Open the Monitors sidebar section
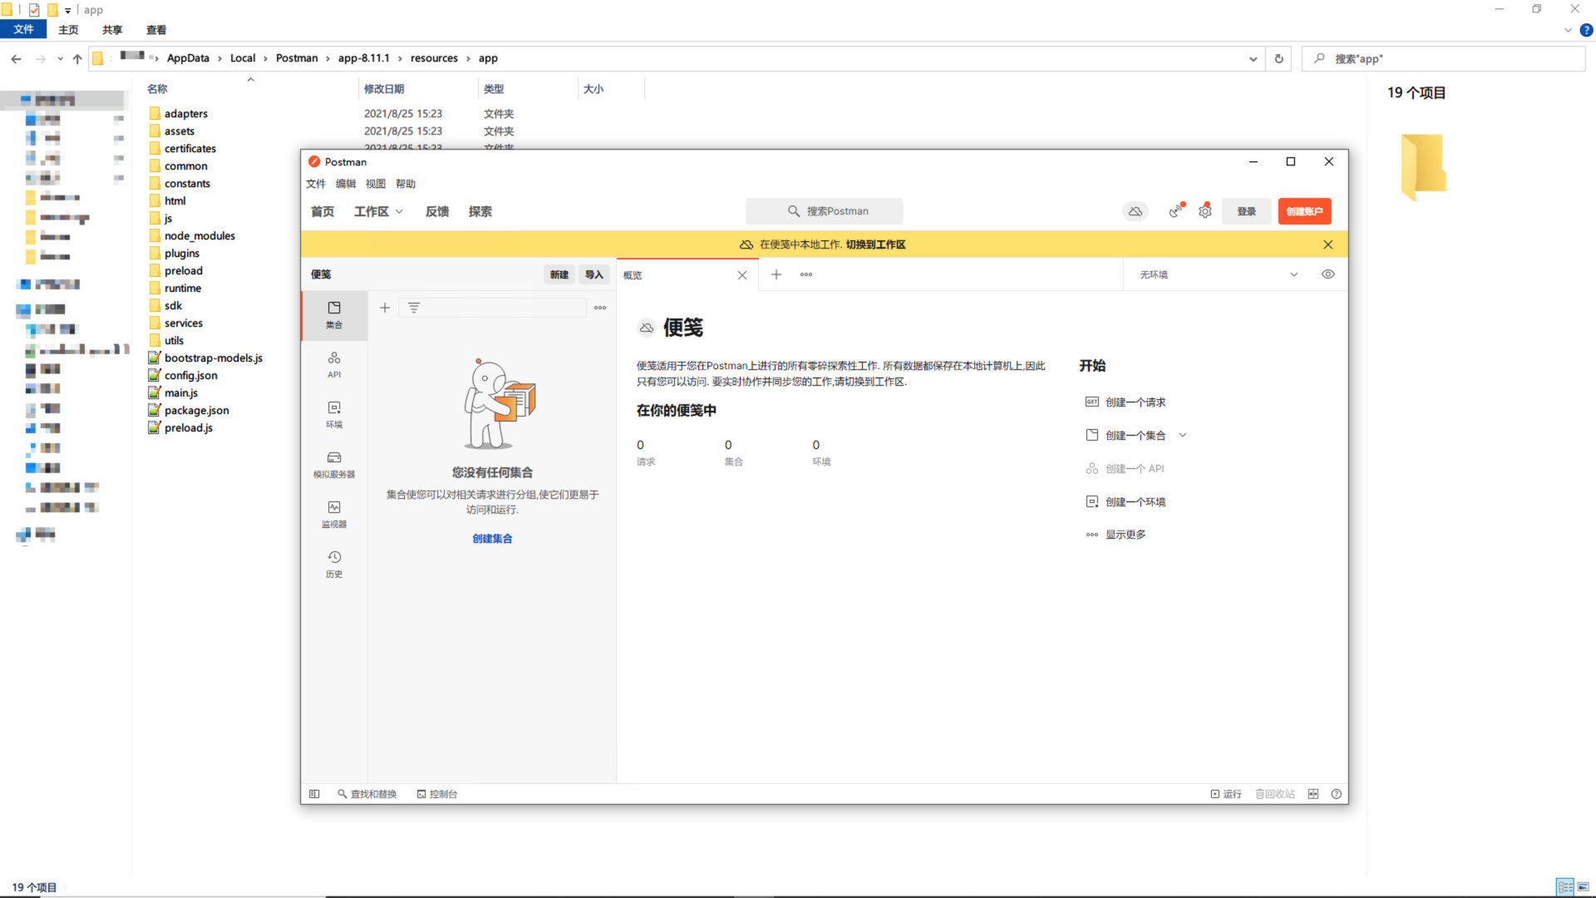The image size is (1596, 898). tap(333, 515)
